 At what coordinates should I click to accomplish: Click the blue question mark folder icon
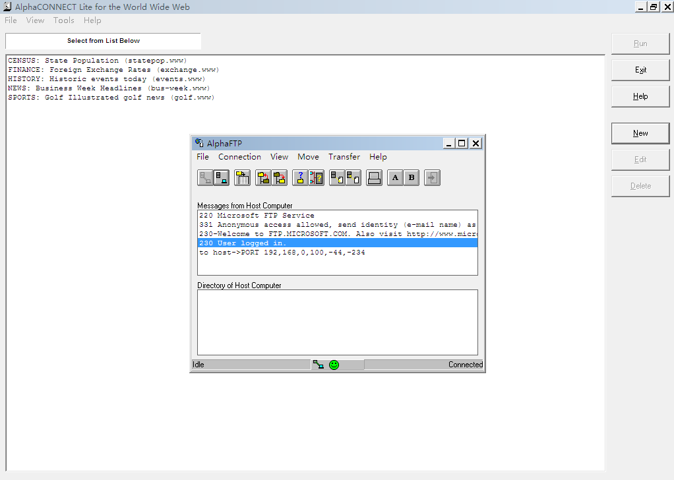pos(301,177)
